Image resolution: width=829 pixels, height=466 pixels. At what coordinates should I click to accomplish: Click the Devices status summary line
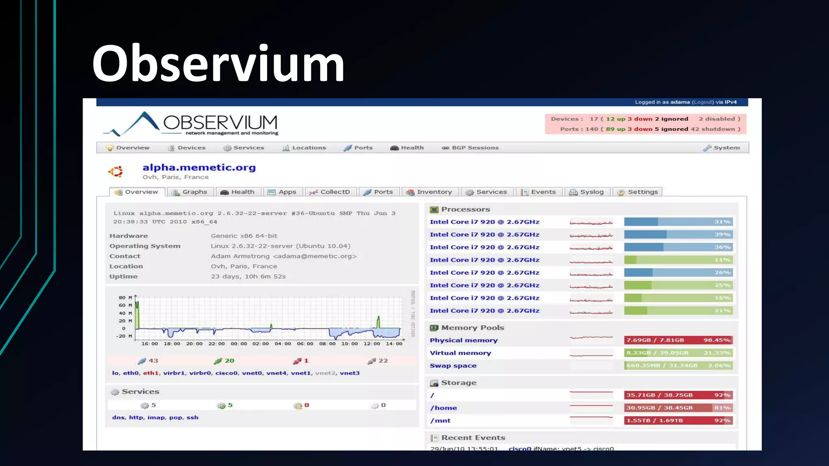click(x=646, y=119)
